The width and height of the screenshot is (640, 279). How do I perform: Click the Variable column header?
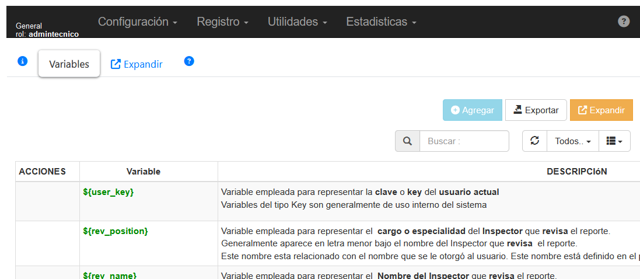pyautogui.click(x=144, y=172)
